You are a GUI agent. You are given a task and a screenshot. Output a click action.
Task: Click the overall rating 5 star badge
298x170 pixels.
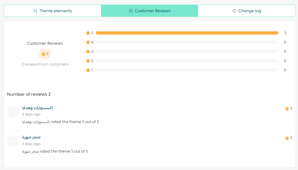tap(45, 54)
